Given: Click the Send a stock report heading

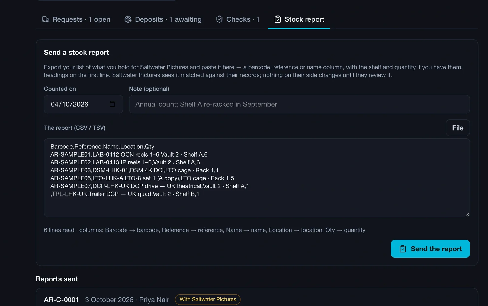Looking at the screenshot, I should pyautogui.click(x=76, y=52).
